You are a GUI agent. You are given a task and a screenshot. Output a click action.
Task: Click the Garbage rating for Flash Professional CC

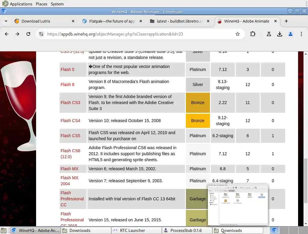point(197,199)
